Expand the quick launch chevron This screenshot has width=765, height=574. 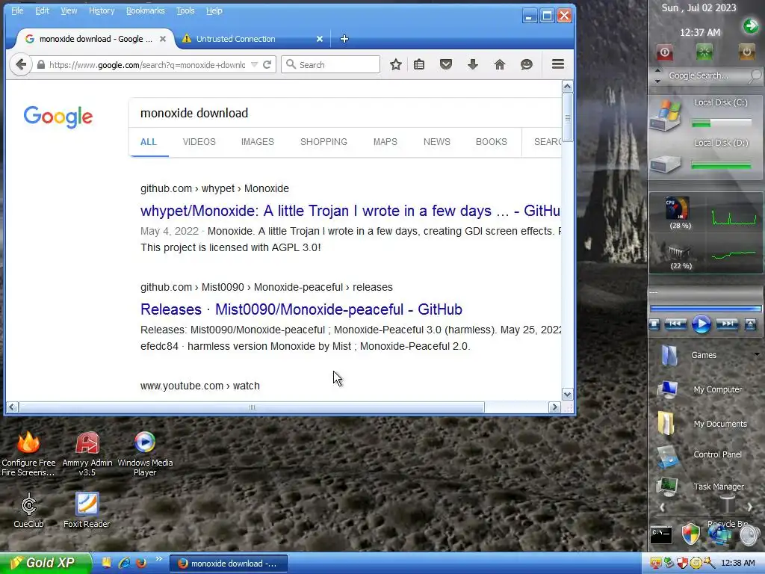pyautogui.click(x=158, y=559)
